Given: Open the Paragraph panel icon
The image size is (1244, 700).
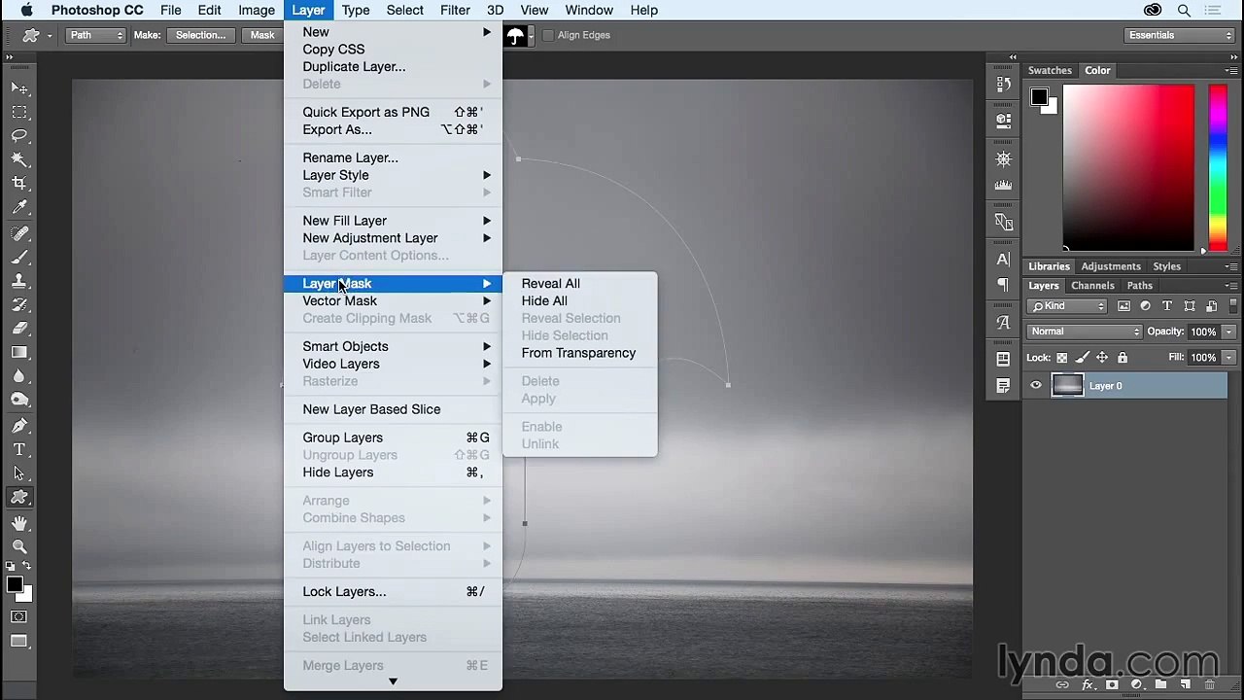Looking at the screenshot, I should point(1004,285).
